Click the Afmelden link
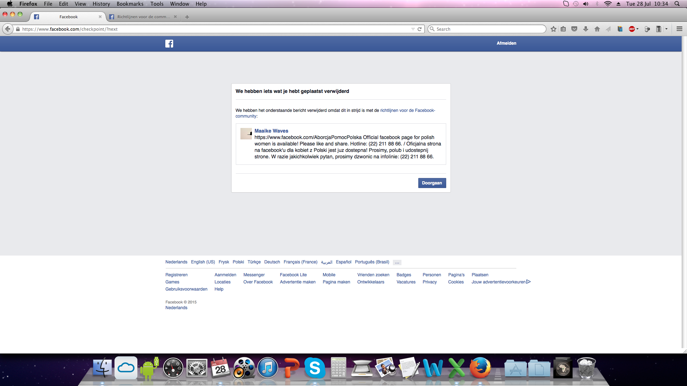 (x=506, y=43)
